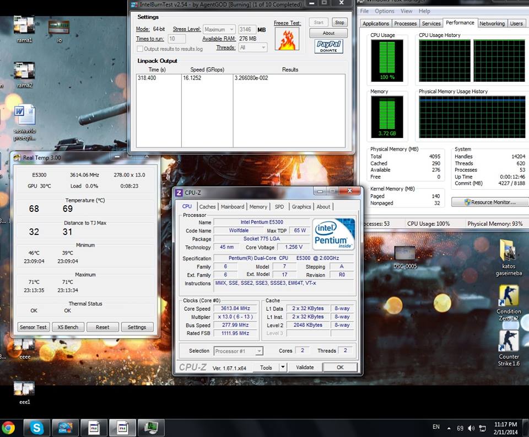This screenshot has width=529, height=437.
Task: Switch to the Mainboard tab in CPU-Z
Action: pos(232,206)
